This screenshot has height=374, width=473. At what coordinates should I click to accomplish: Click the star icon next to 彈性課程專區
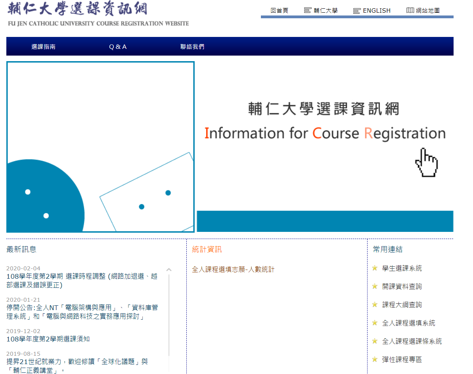click(375, 359)
